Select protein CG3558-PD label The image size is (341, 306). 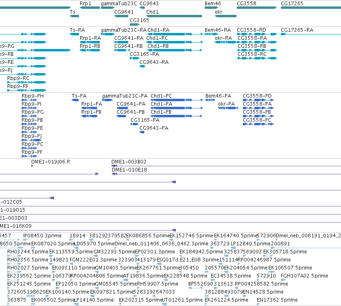(x=257, y=96)
